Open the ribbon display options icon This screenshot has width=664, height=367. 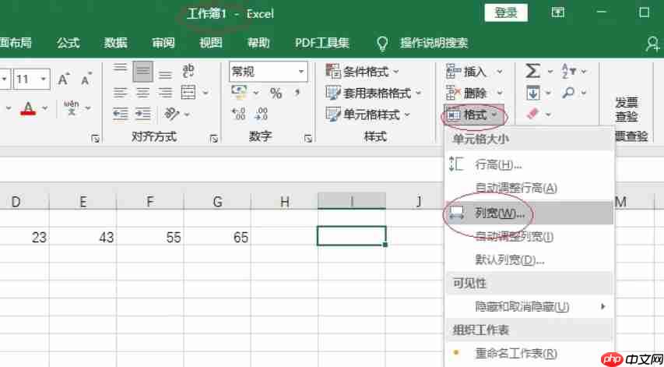558,12
